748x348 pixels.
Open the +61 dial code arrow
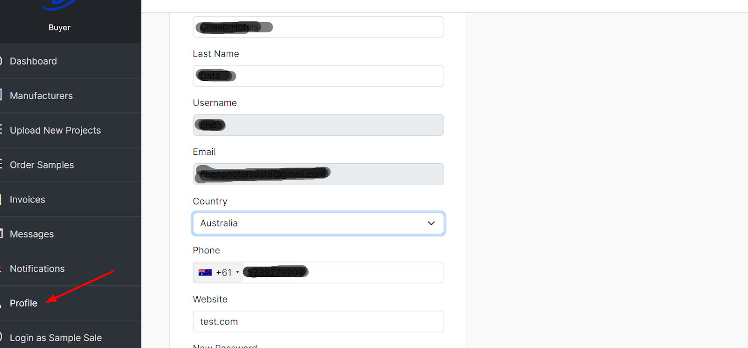point(237,273)
